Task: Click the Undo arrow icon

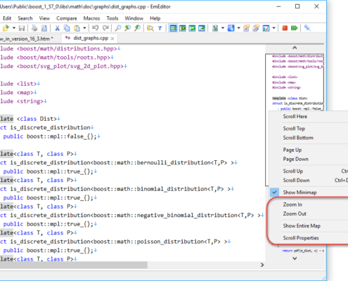Action: point(95,28)
